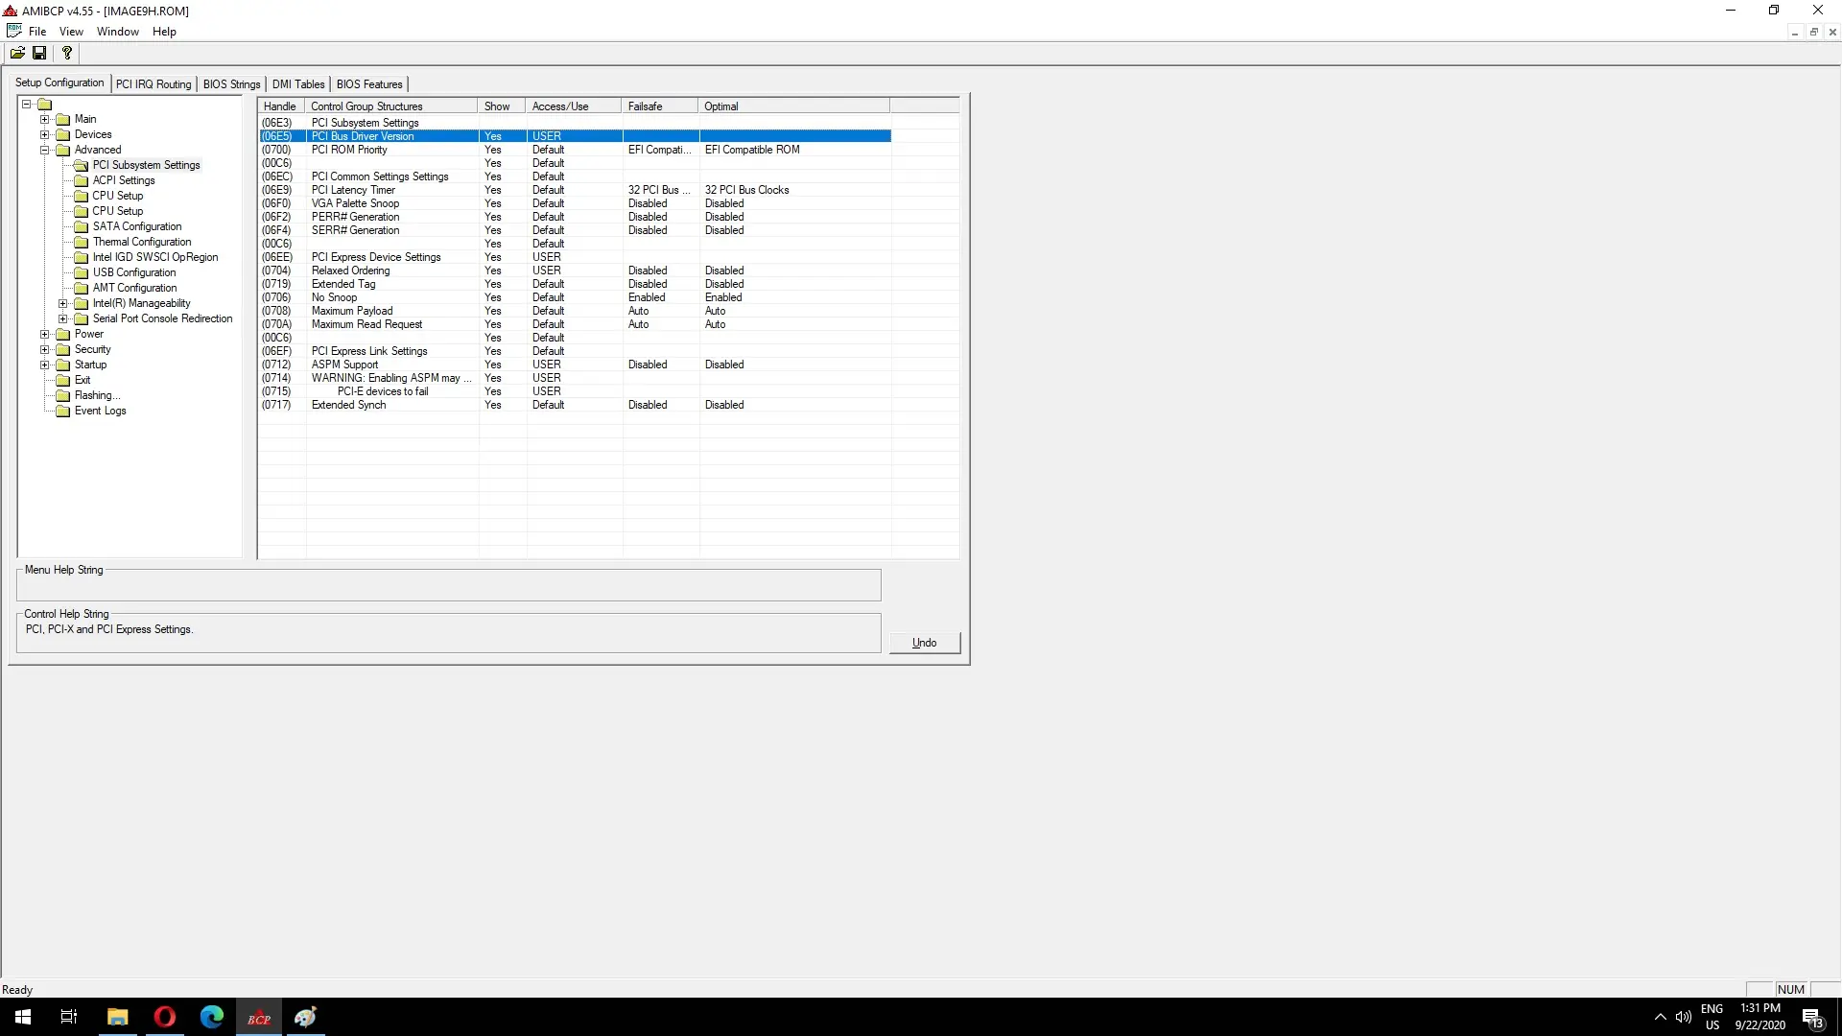Switch to BIOS Strings tab
Viewport: 1842px width, 1036px height.
[231, 84]
